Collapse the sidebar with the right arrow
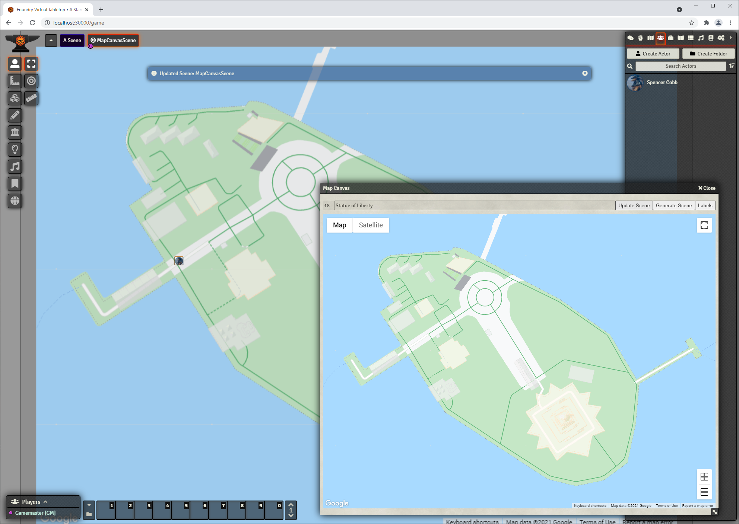The height and width of the screenshot is (524, 739). click(731, 38)
